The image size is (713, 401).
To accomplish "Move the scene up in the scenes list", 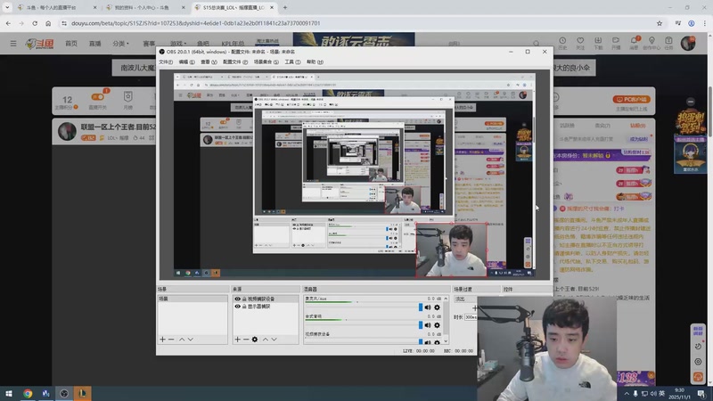I will 182,340.
